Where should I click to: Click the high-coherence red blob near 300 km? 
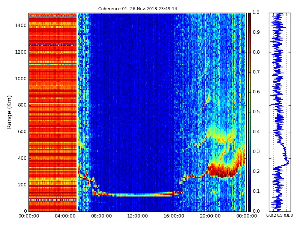(x=223, y=170)
